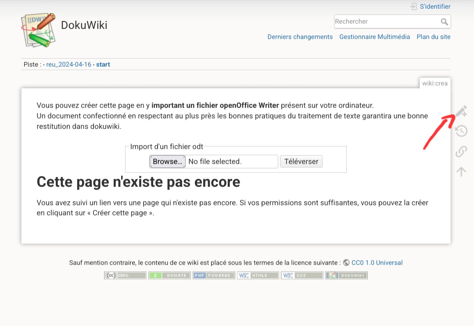Click the DokuWiki footer badge

coord(346,276)
